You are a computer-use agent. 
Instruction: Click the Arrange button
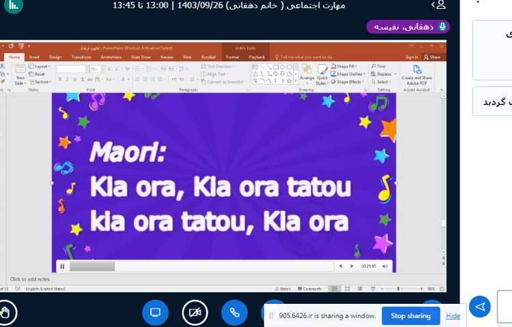click(307, 73)
